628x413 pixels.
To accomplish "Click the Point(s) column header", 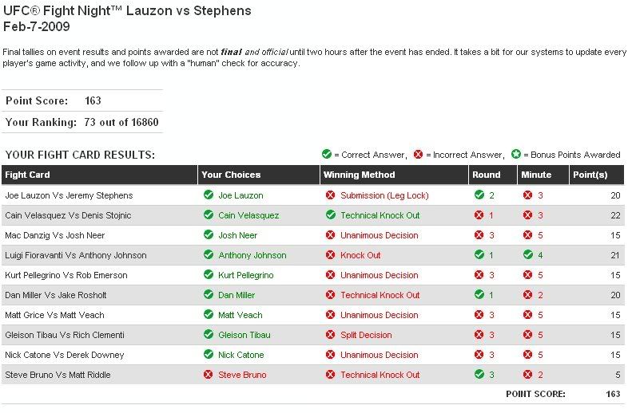I will click(x=590, y=175).
